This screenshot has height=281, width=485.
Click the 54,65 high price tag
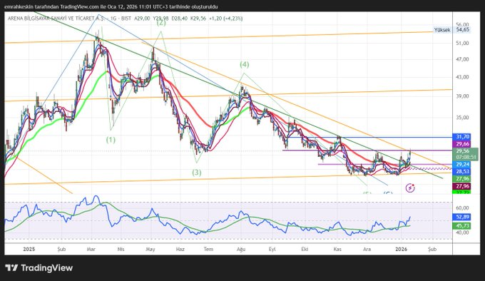463,30
